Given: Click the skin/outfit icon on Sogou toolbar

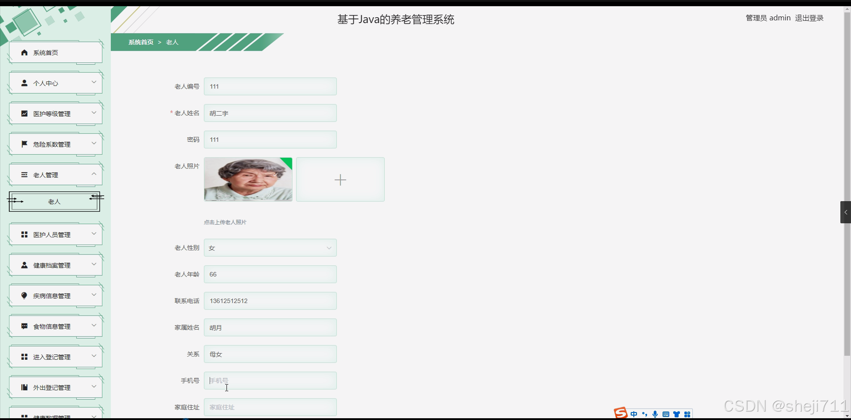Looking at the screenshot, I should (x=676, y=414).
